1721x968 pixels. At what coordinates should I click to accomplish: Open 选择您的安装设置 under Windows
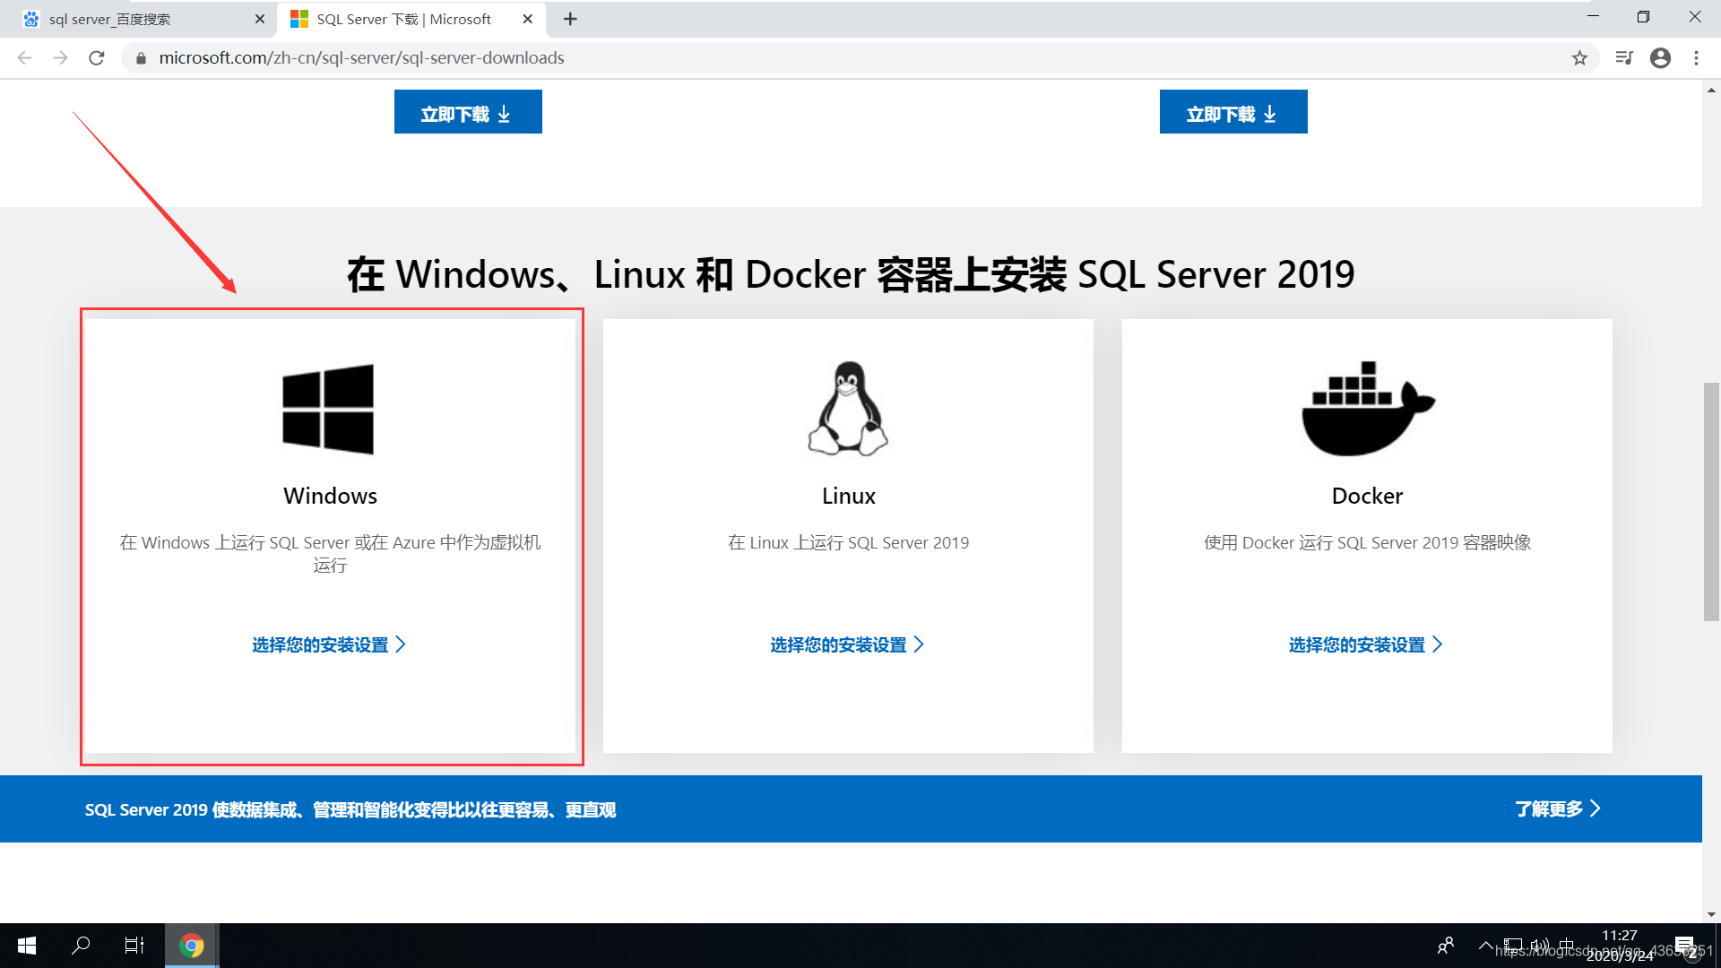[329, 644]
